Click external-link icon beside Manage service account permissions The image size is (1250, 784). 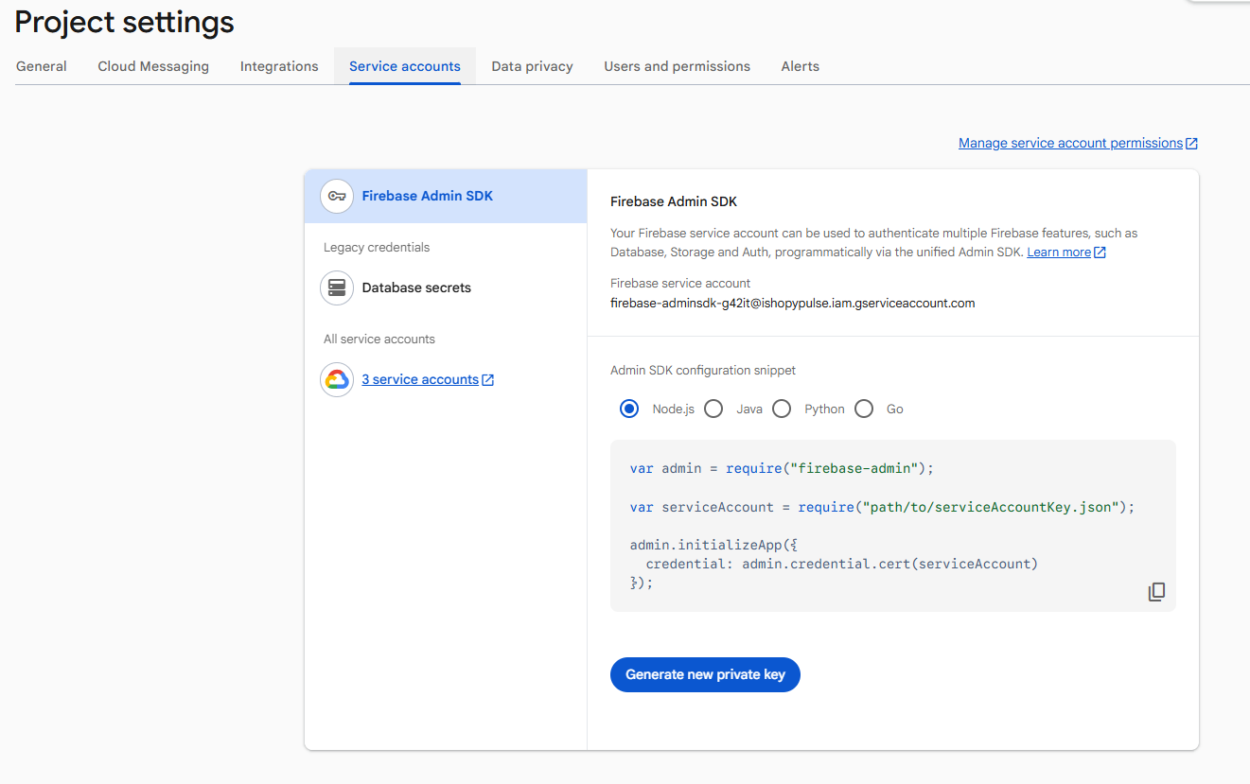point(1192,144)
